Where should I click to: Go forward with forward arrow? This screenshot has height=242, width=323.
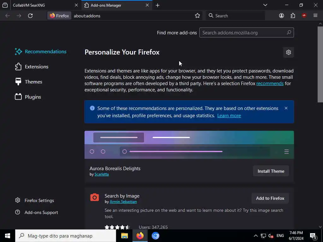click(x=19, y=16)
